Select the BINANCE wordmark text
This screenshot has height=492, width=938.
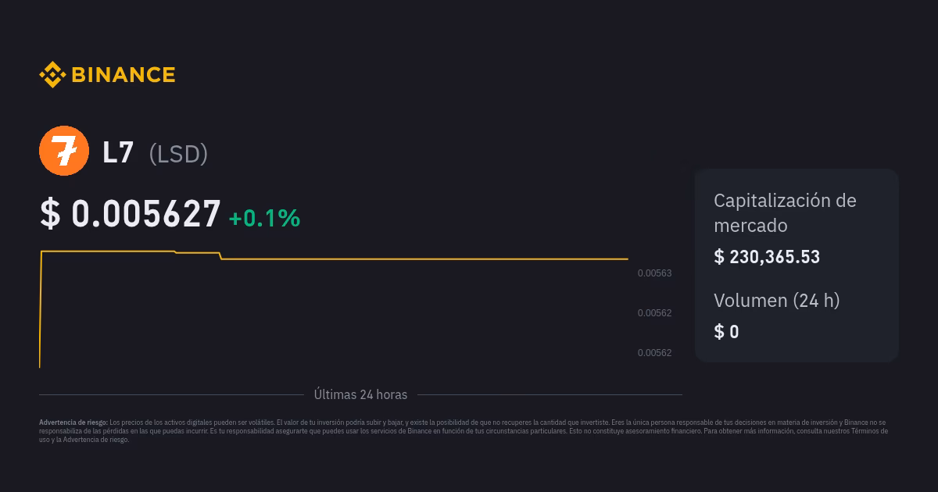pyautogui.click(x=123, y=75)
